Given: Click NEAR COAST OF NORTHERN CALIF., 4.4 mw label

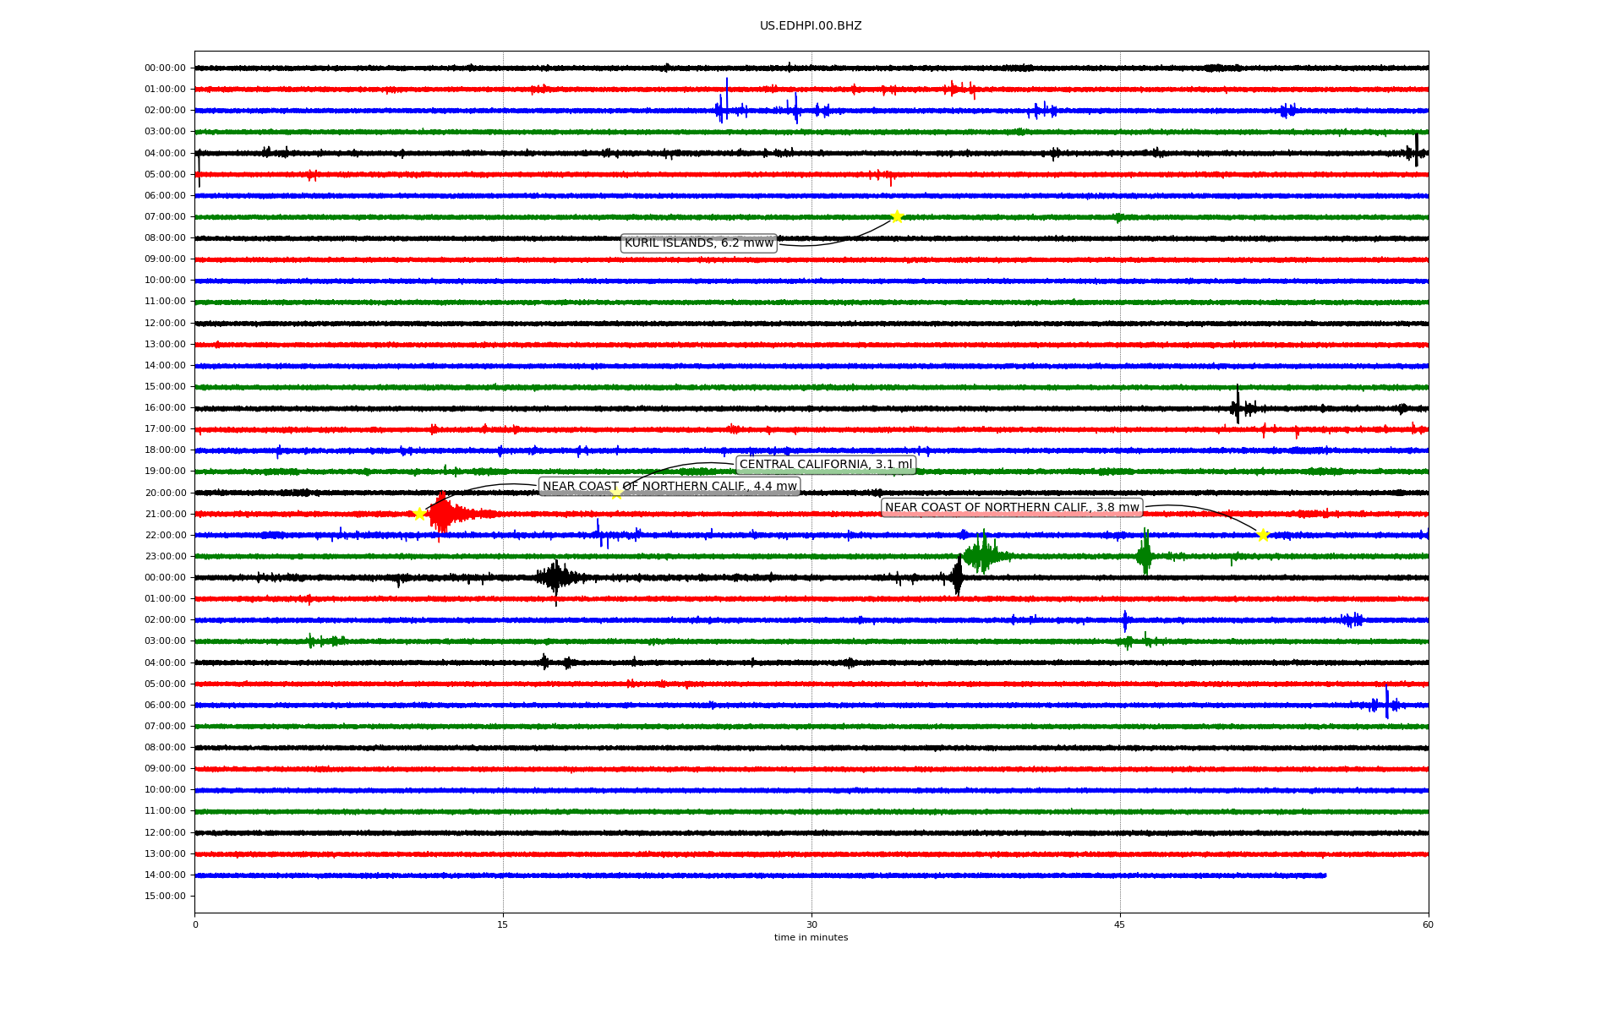Looking at the screenshot, I should [x=669, y=487].
